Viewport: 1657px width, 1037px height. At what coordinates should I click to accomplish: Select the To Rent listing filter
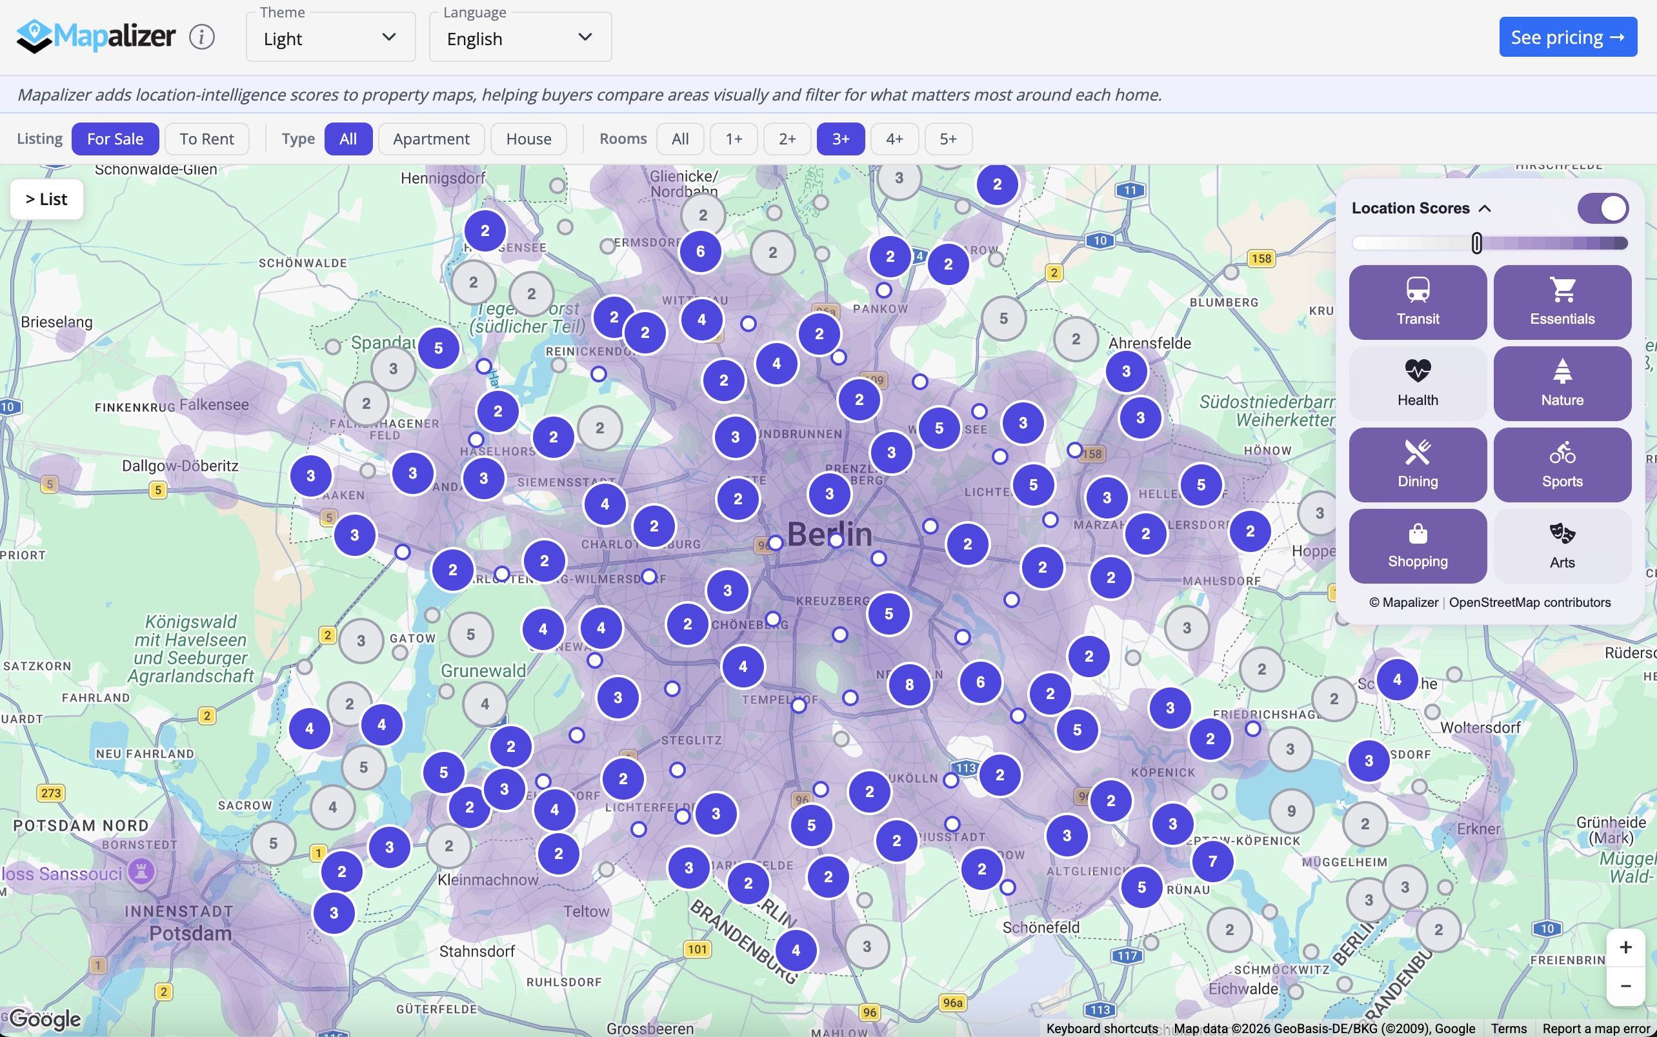tap(206, 139)
